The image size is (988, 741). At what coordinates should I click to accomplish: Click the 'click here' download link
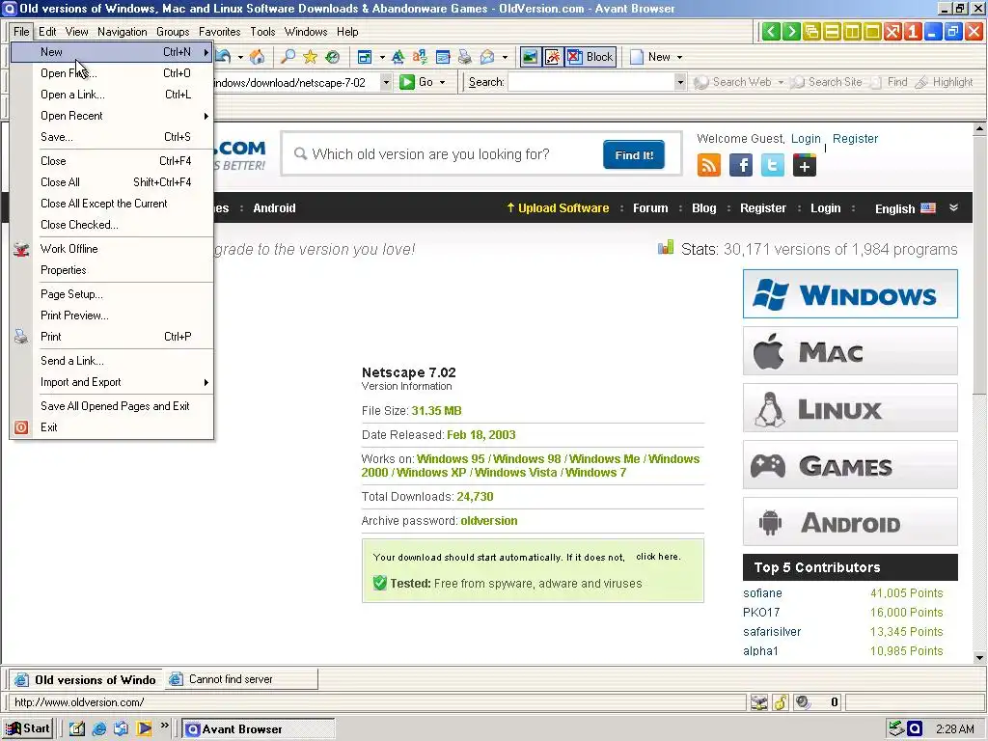tap(658, 557)
